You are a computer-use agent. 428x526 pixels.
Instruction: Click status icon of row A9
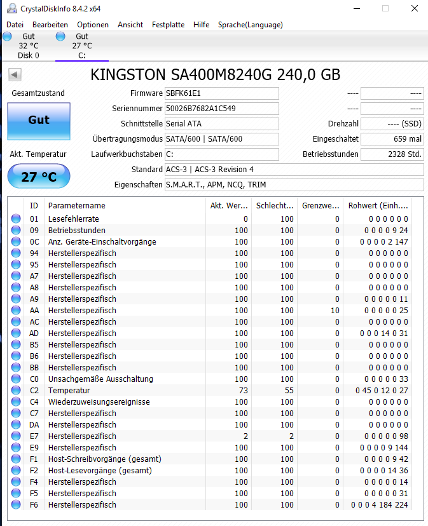[16, 299]
